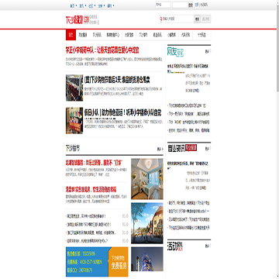The width and height of the screenshot is (279, 279).
Task: Click the orange 免费看房 banner button
Action: pos(119,262)
